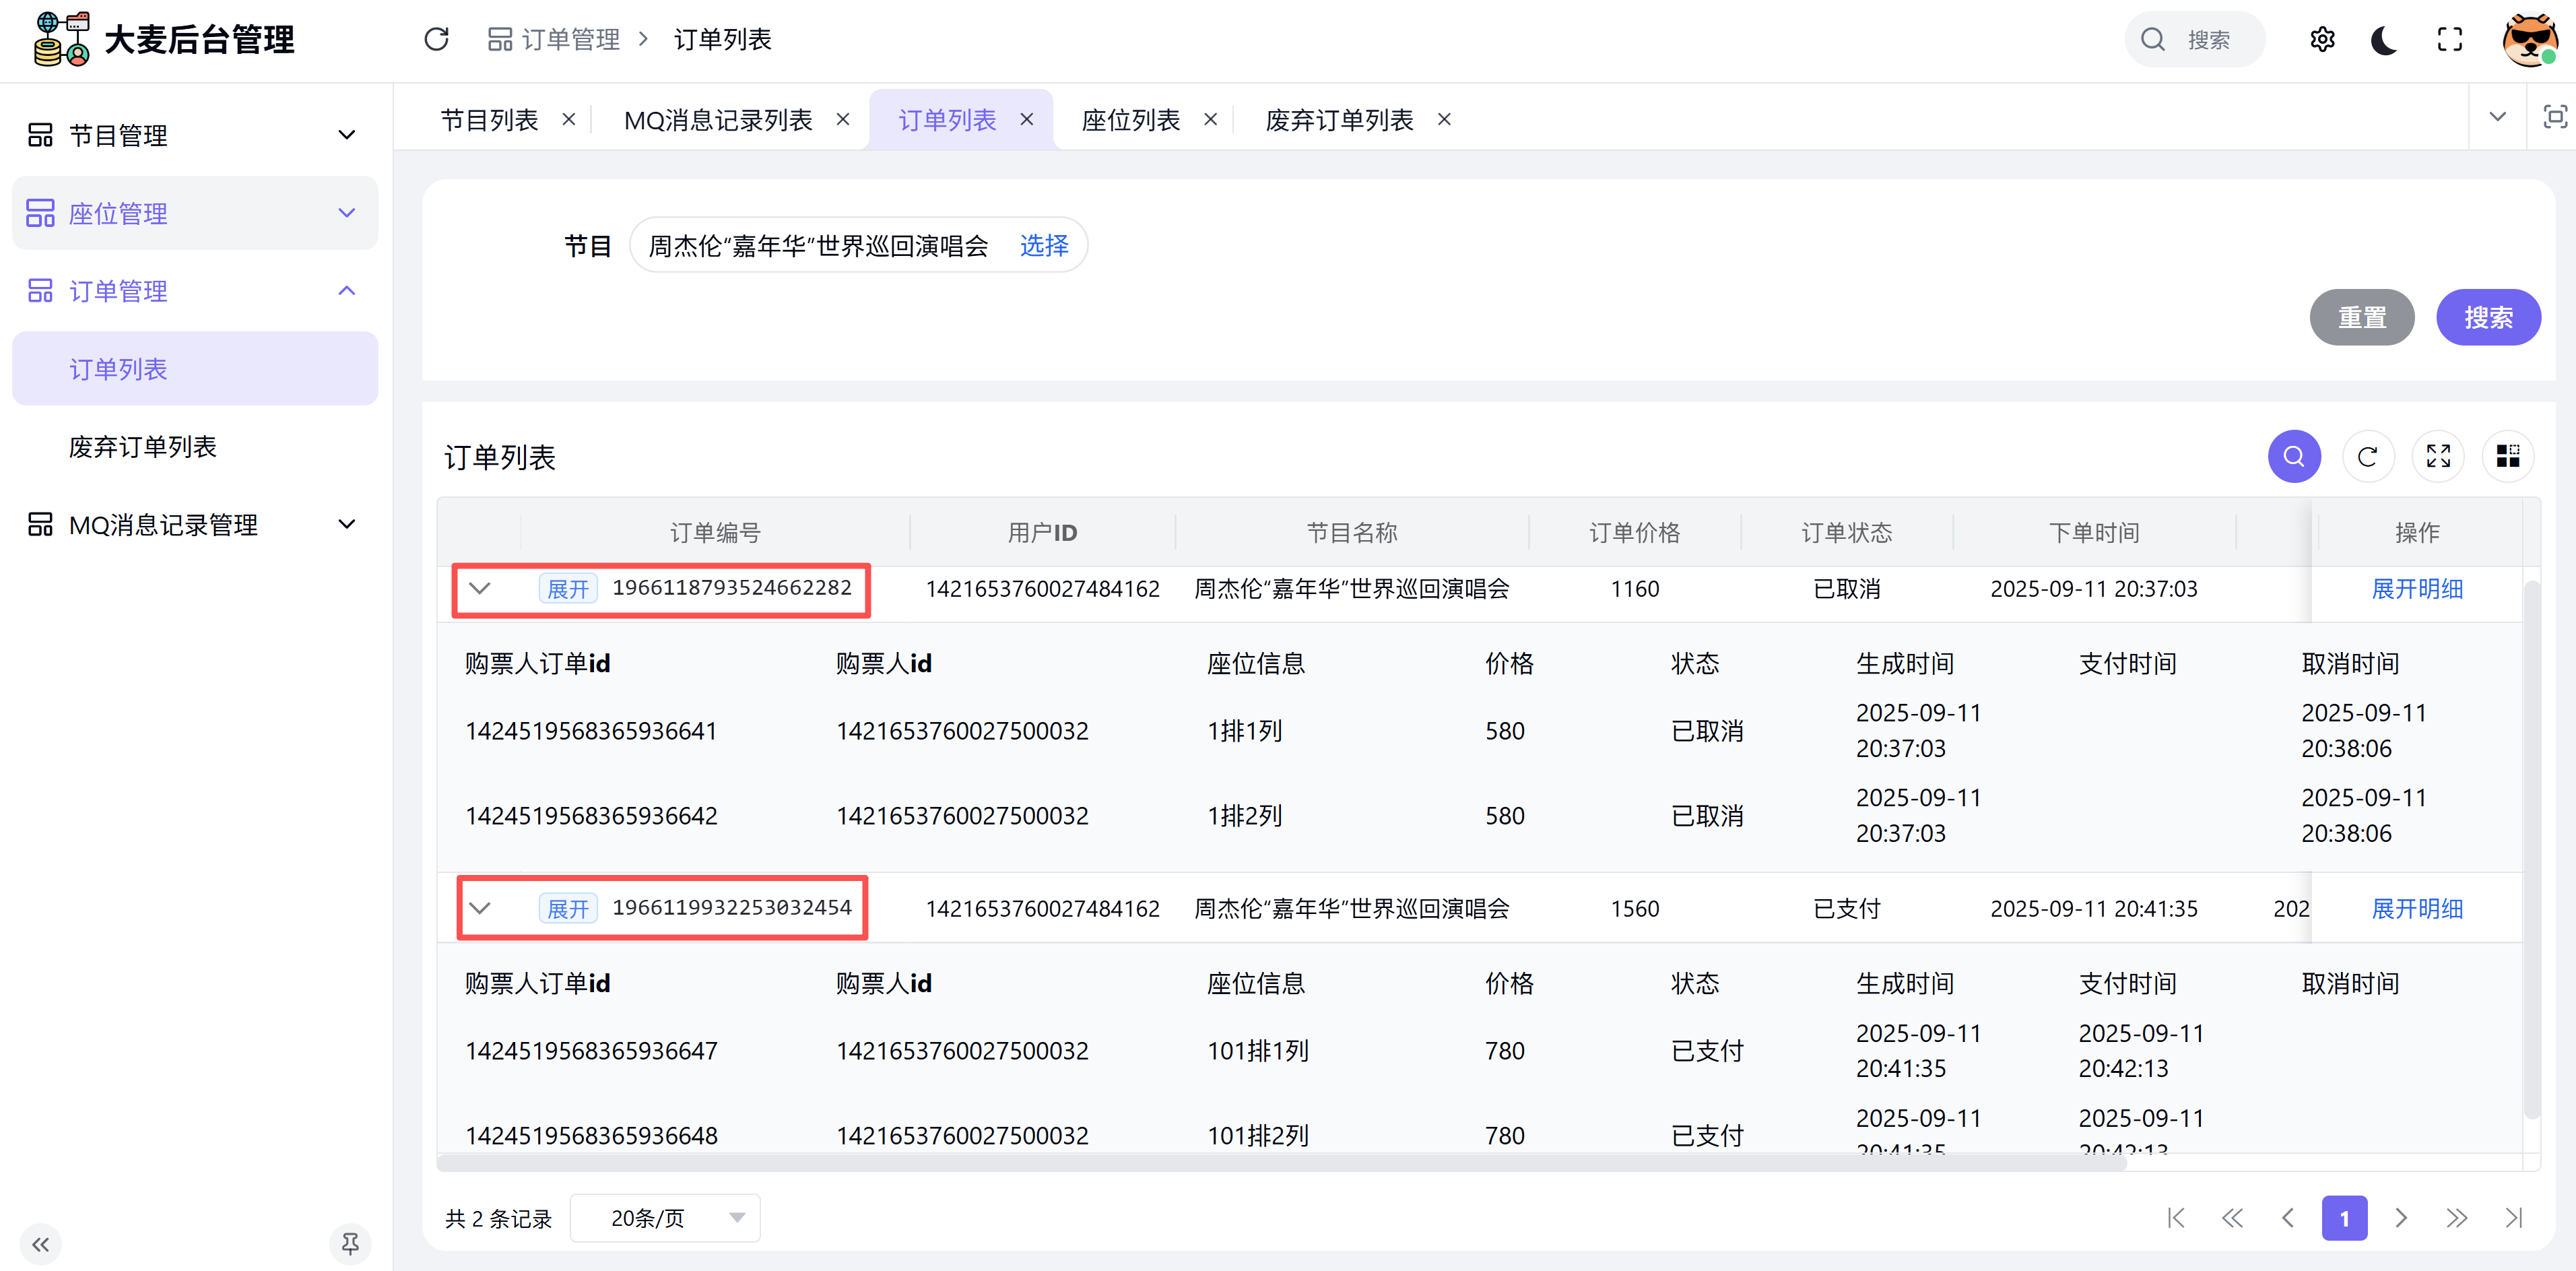Screen dimensions: 2576x1271
Task: Enter fullscreen via header fullscreen icon
Action: pyautogui.click(x=2449, y=39)
